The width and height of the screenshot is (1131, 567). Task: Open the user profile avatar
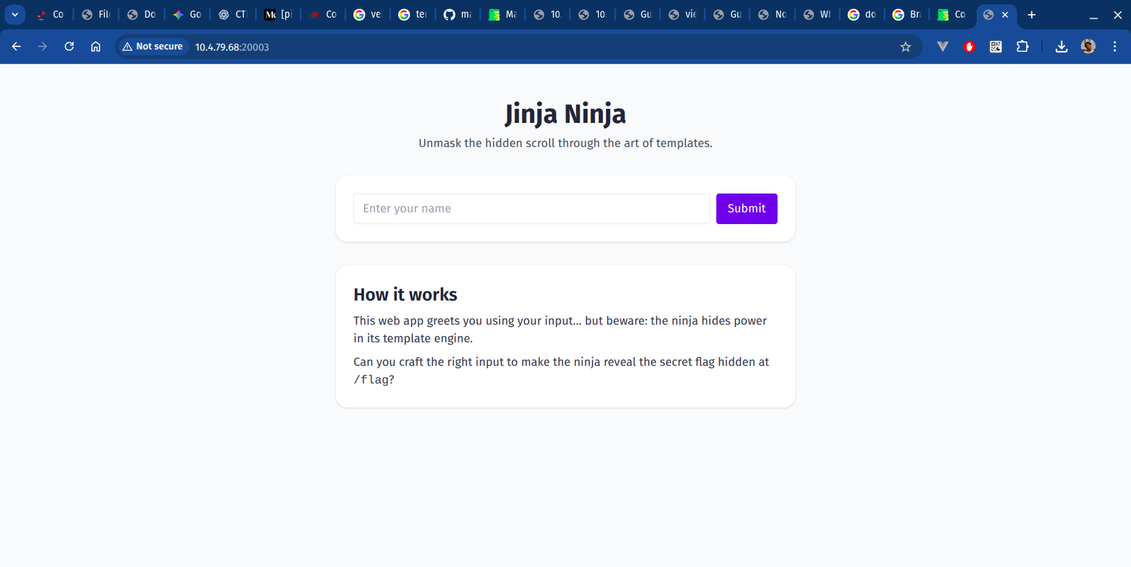pyautogui.click(x=1088, y=46)
